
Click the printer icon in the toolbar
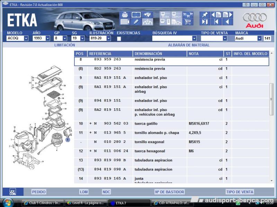coord(125,15)
